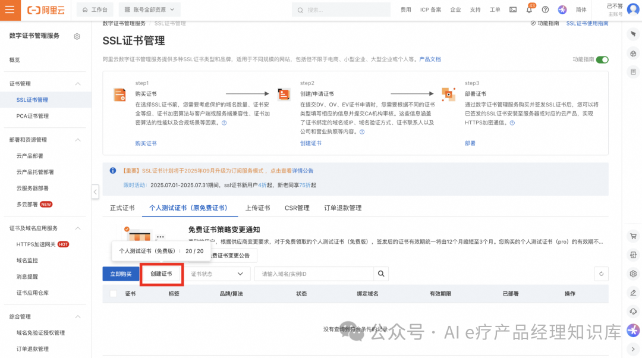Open settings gear beside 数字证书管理服务
Image resolution: width=642 pixels, height=358 pixels.
[77, 36]
